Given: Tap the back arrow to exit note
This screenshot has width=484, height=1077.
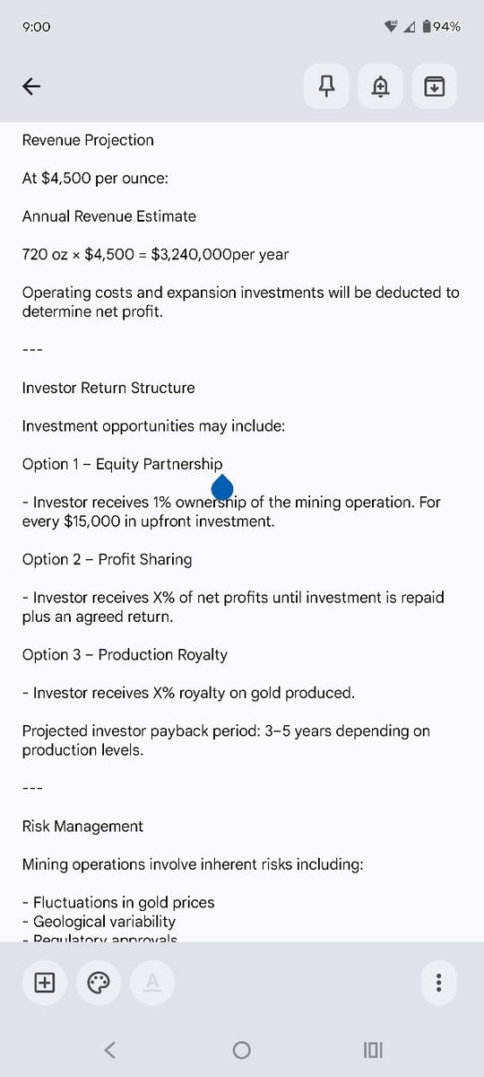Looking at the screenshot, I should coord(31,86).
